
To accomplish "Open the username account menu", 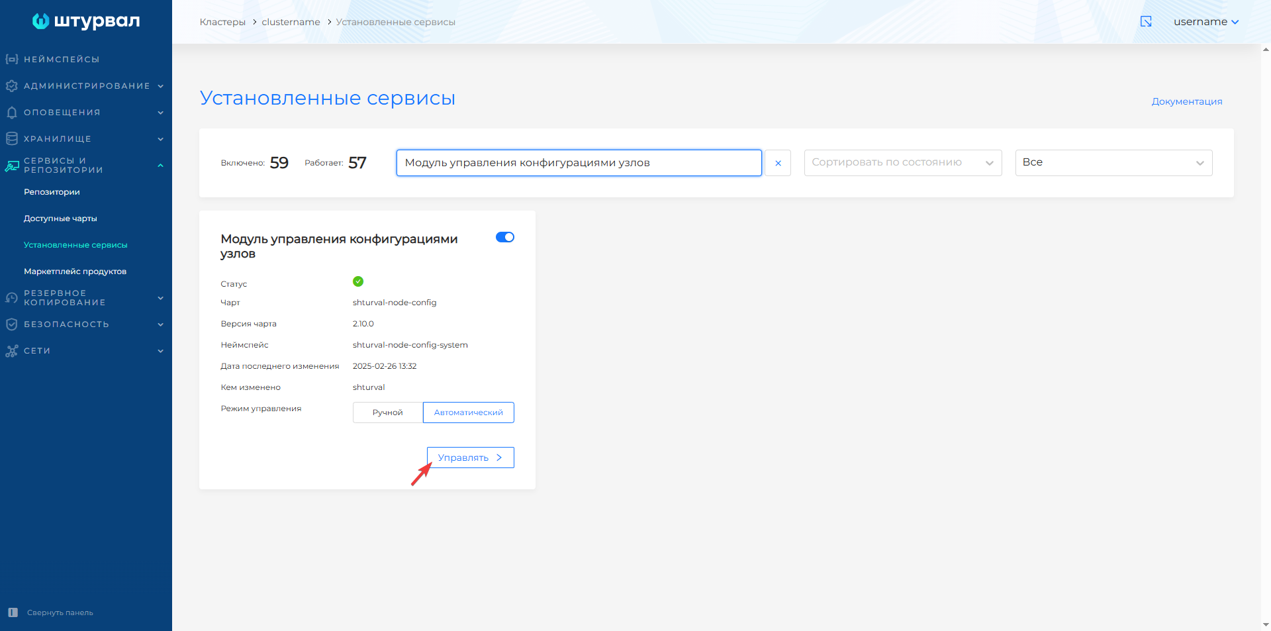I will coord(1205,22).
